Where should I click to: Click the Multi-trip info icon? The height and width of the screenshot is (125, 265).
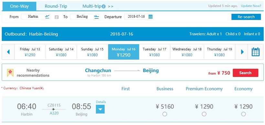104,6
